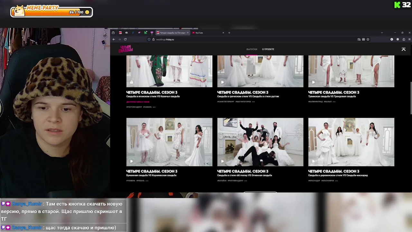Select the Четыре свадьбы на Пятнице tab

coord(173,33)
